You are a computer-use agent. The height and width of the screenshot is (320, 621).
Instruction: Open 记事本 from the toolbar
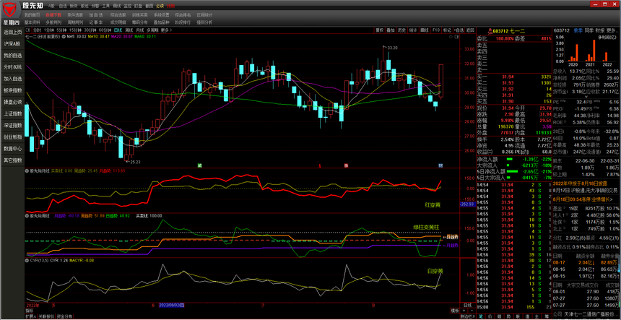(x=96, y=22)
